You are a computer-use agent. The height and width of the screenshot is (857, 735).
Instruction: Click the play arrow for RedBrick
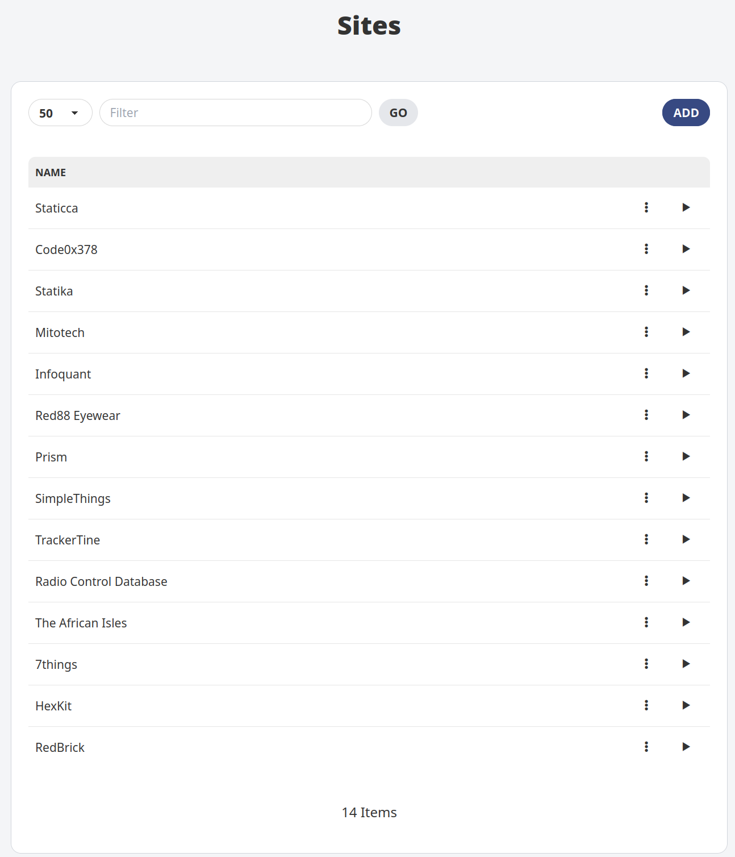(686, 747)
